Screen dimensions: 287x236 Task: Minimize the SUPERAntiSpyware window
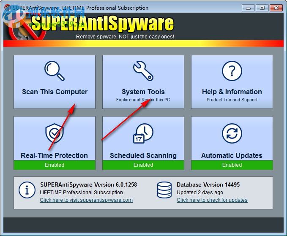pos(248,8)
